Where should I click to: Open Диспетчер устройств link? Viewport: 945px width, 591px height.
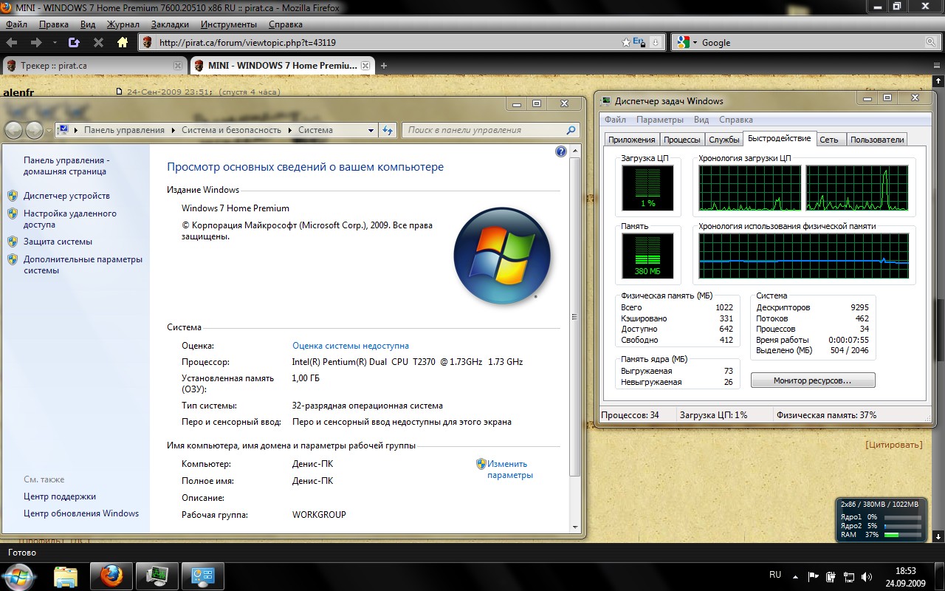pos(66,196)
